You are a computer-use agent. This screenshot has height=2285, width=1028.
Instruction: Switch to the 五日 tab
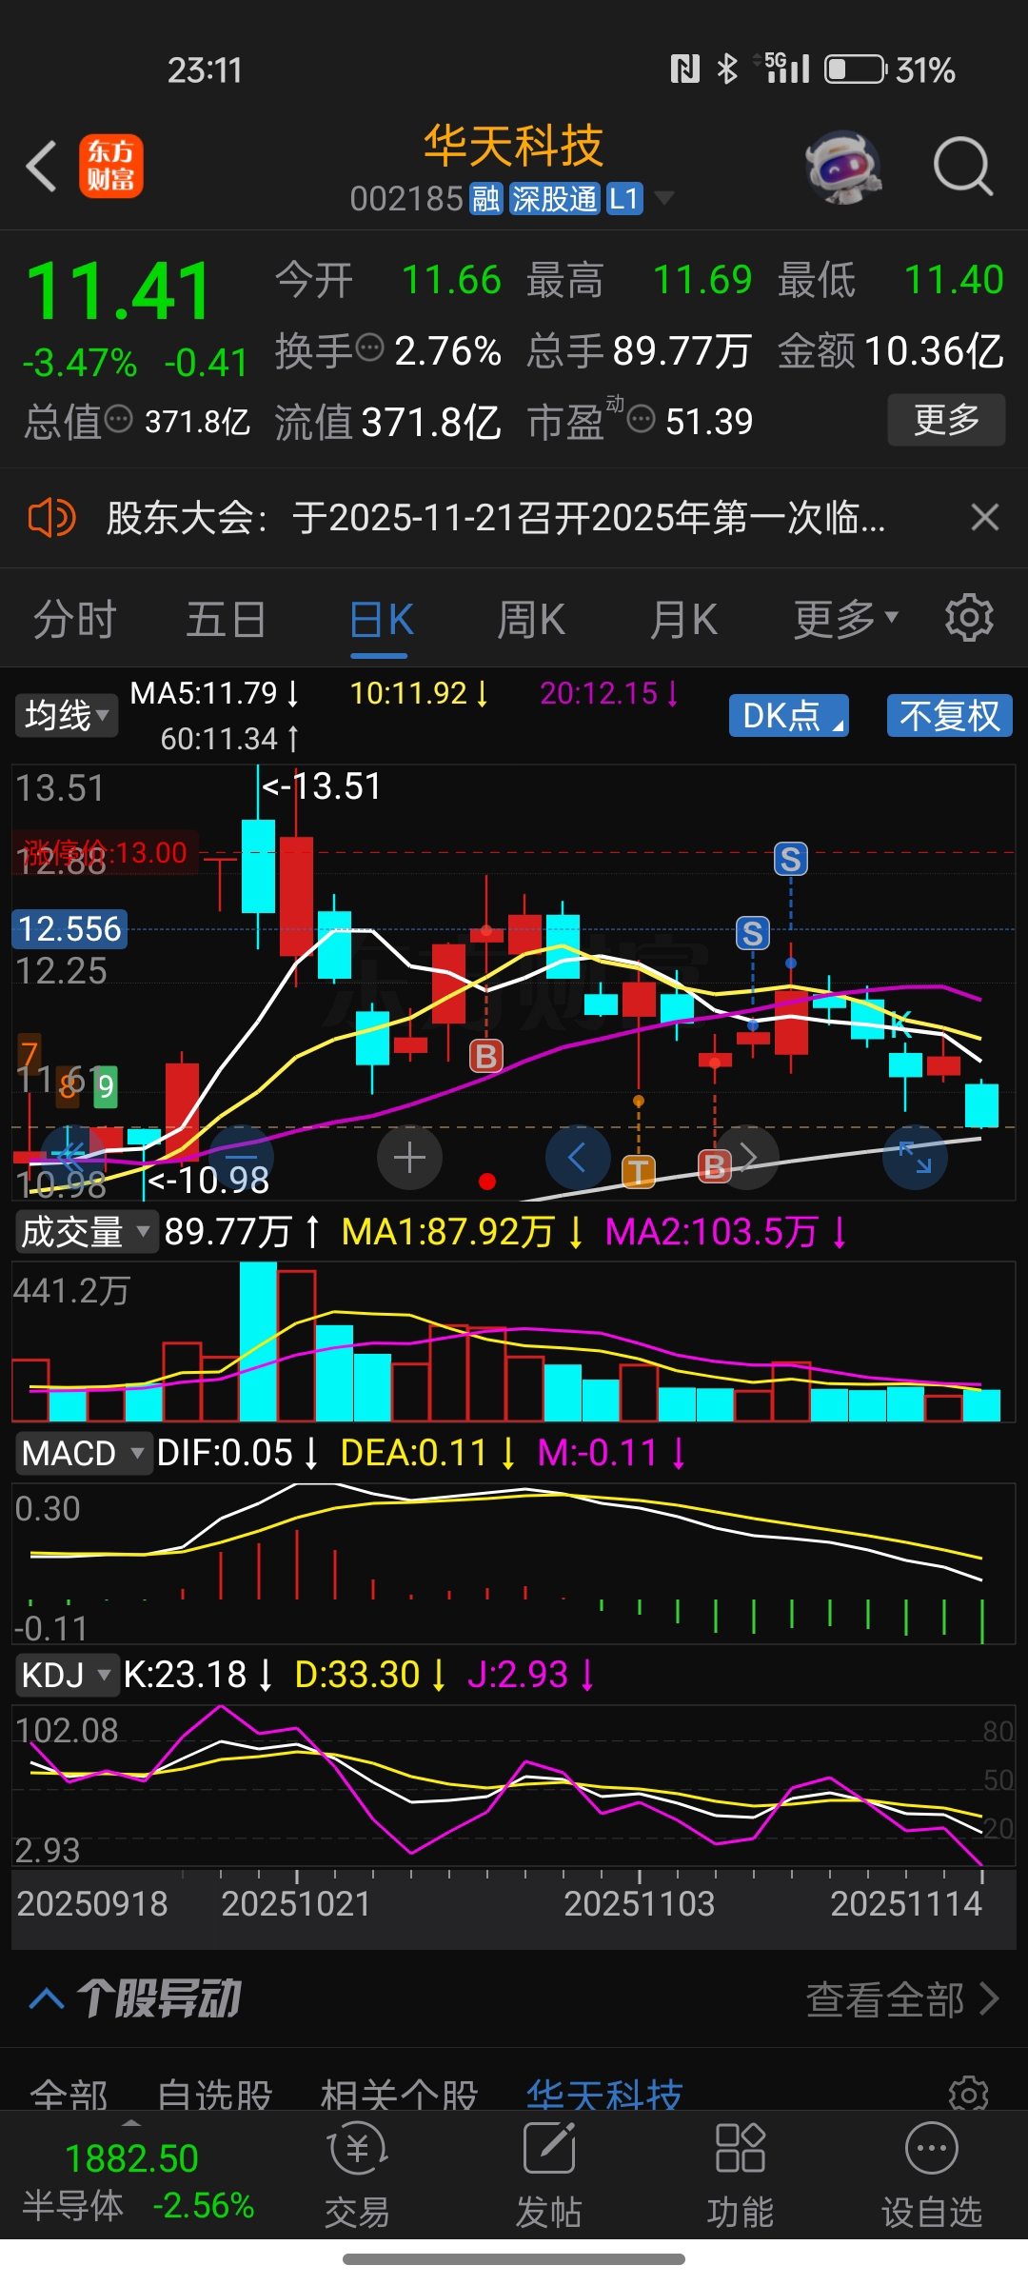coord(226,620)
